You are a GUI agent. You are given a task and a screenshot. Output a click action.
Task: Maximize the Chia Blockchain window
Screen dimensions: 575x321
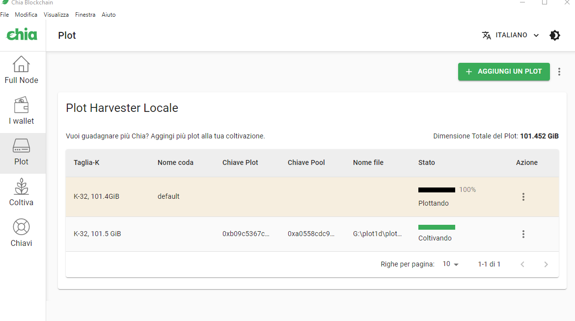click(x=545, y=2)
